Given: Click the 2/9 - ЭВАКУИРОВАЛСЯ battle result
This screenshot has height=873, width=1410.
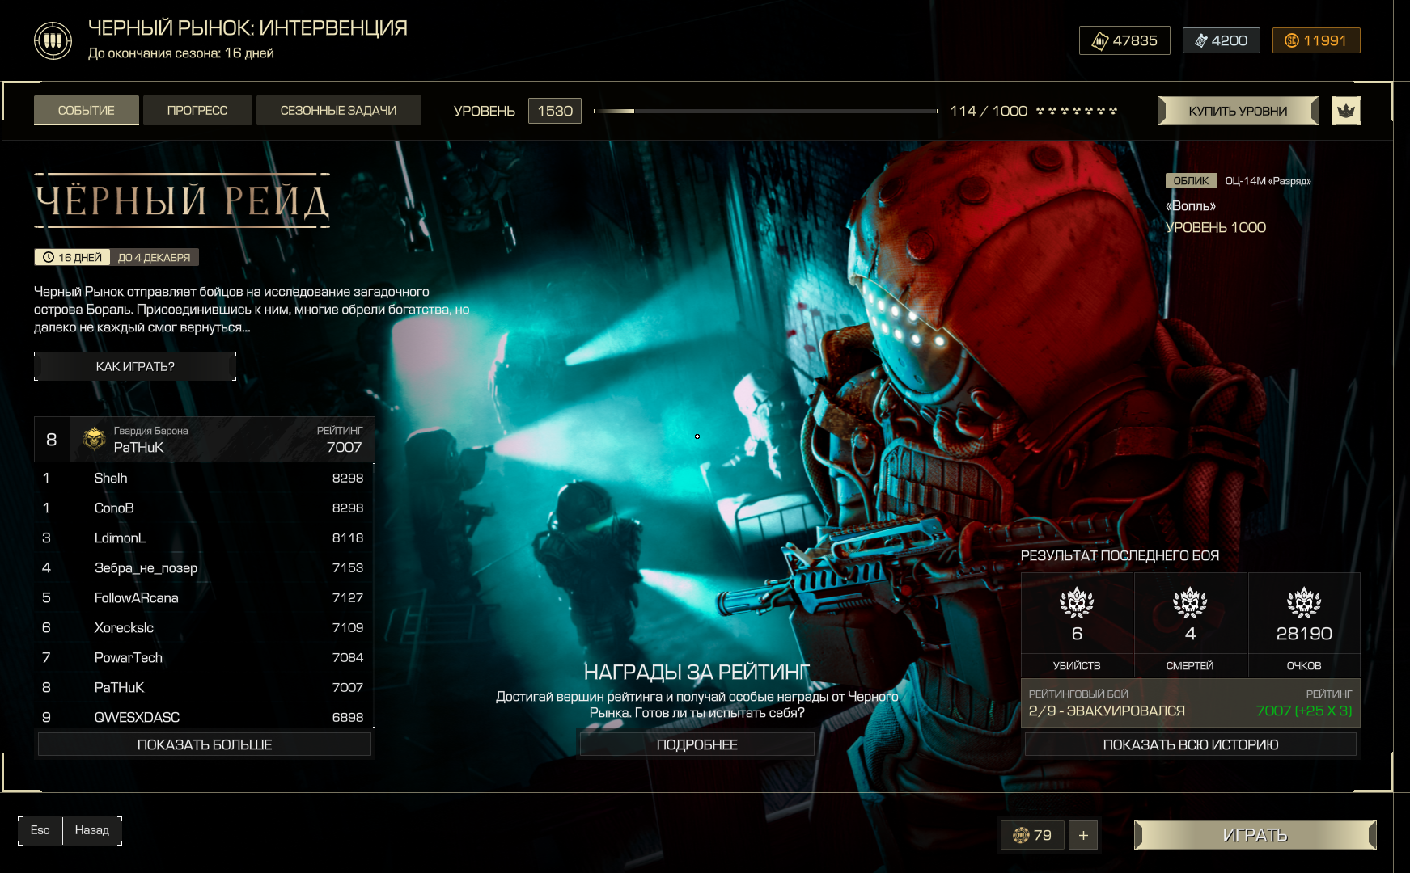Looking at the screenshot, I should pos(1107,711).
